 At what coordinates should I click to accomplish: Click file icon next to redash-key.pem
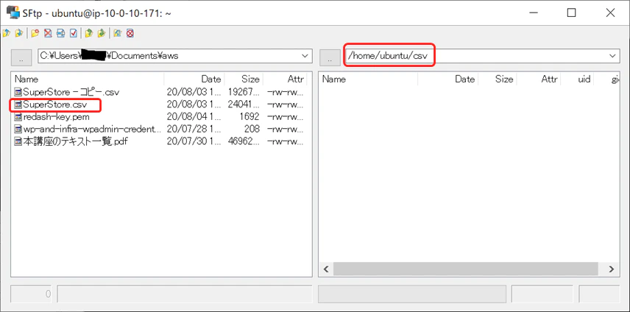[x=18, y=117]
